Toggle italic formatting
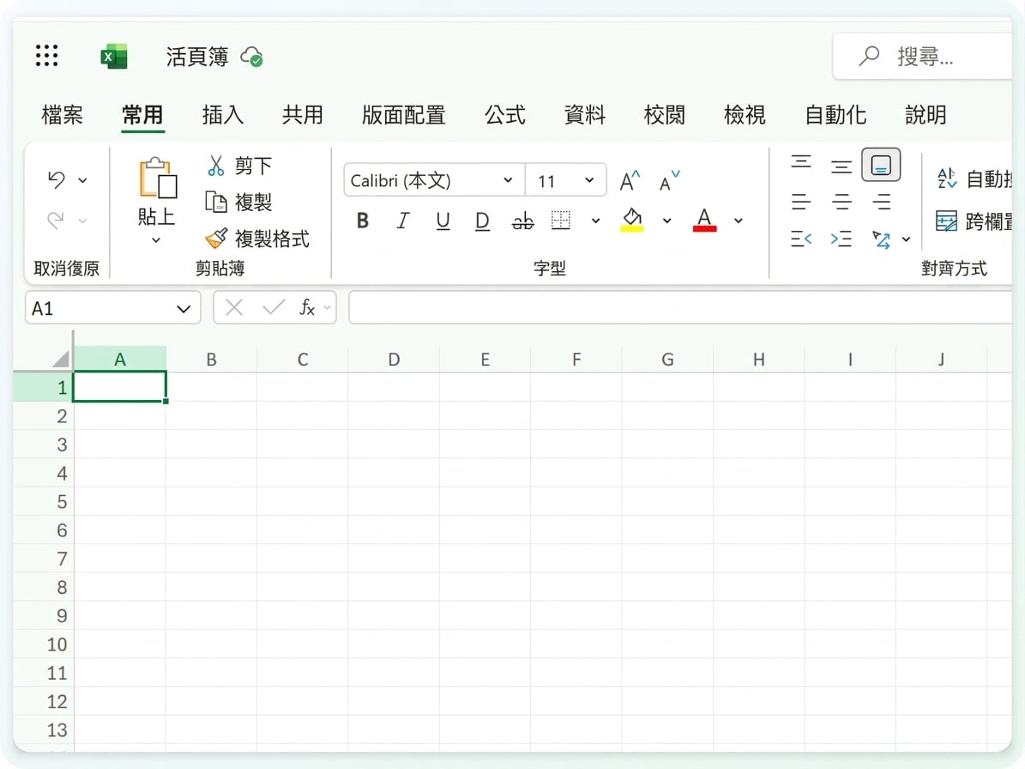 coord(402,221)
